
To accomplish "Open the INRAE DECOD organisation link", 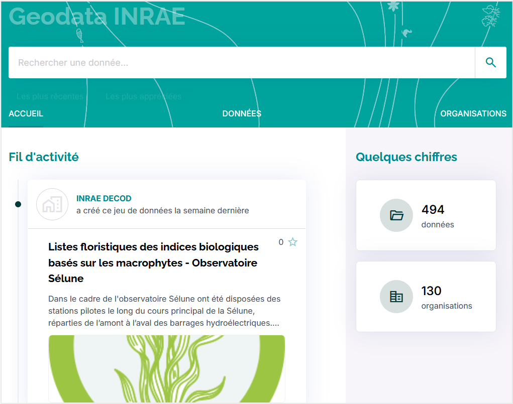I will (x=104, y=198).
